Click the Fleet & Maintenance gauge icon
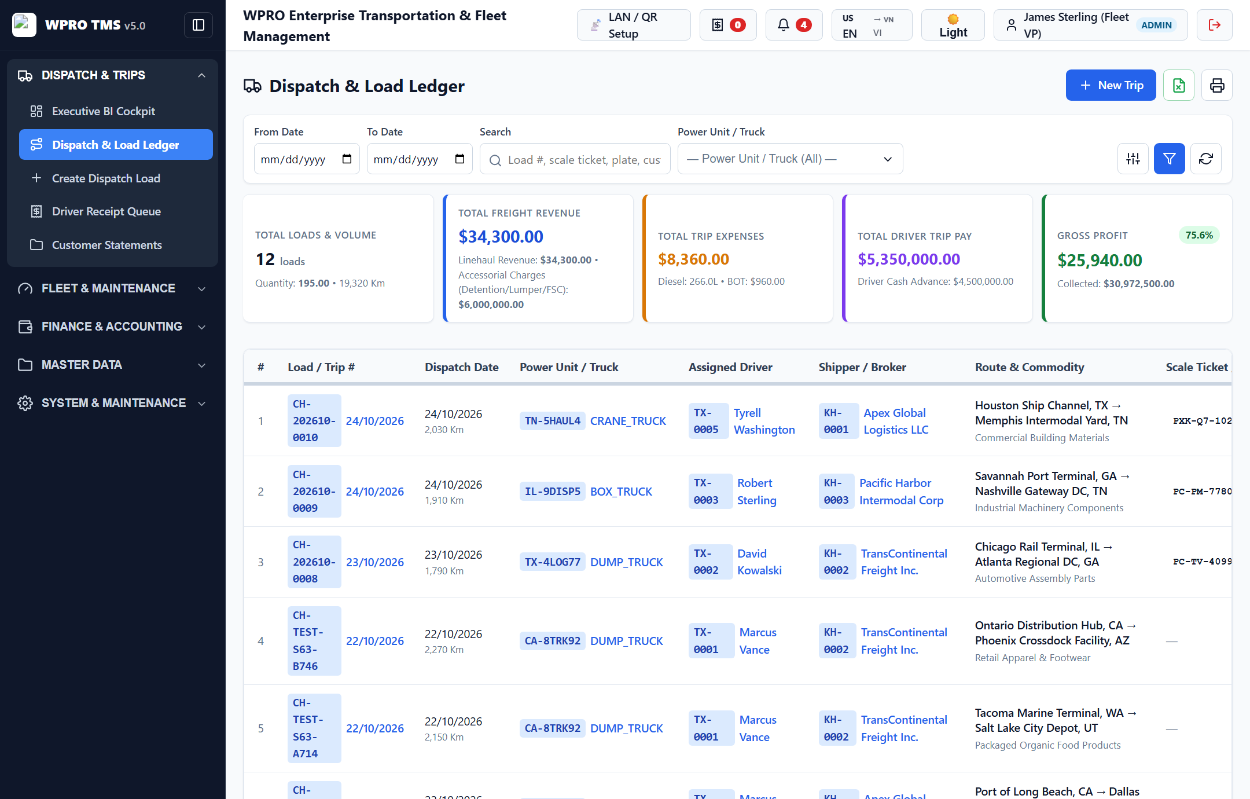Screen dimensions: 1250x799 click(x=25, y=288)
